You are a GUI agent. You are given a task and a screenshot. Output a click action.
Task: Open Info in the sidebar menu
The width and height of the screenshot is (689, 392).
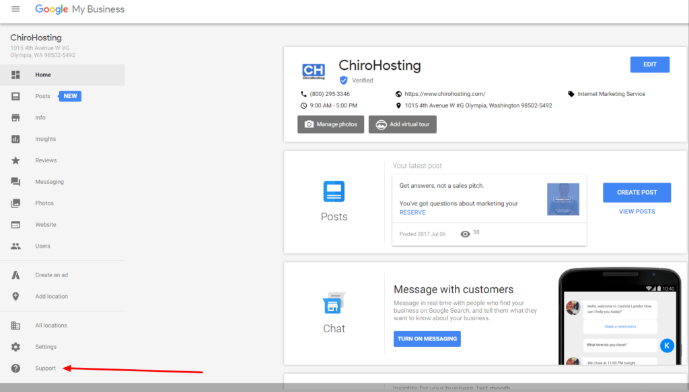(x=40, y=117)
